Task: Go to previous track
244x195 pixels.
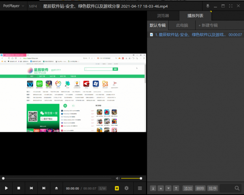Action: click(x=31, y=188)
